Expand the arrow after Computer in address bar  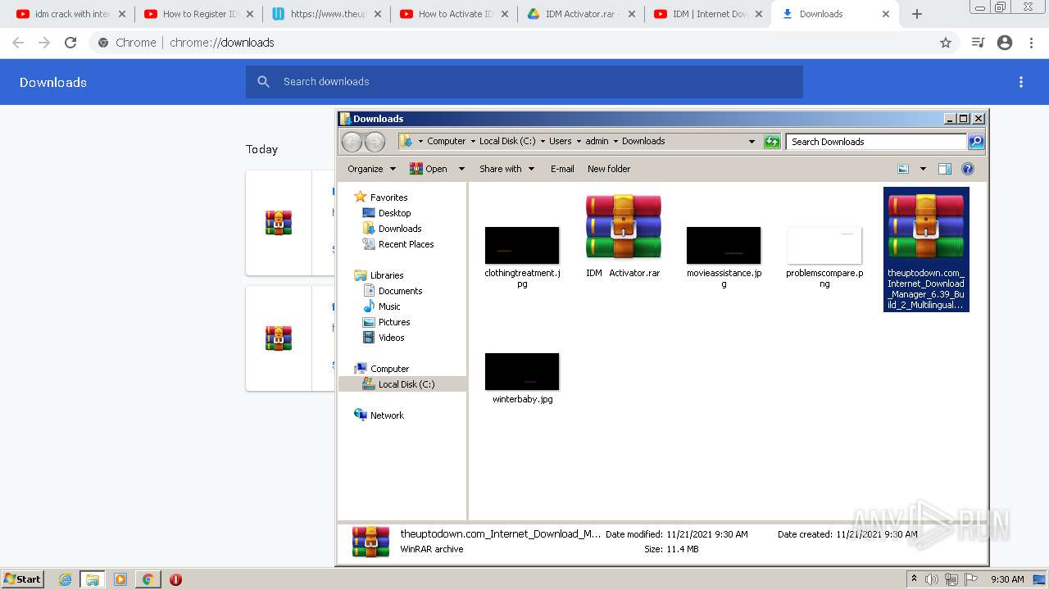coord(473,141)
